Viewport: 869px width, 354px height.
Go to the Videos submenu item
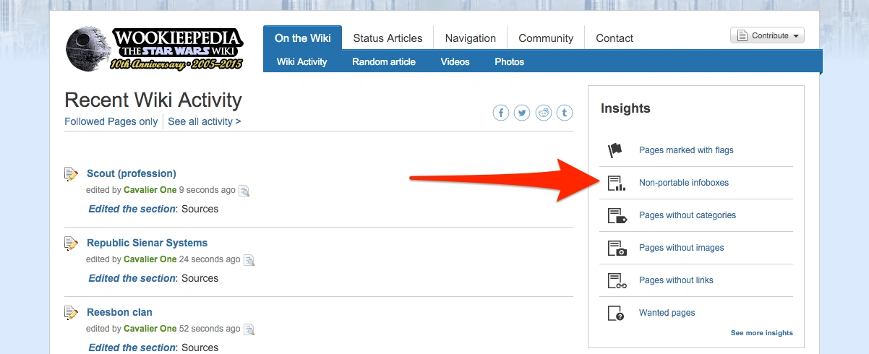point(455,62)
